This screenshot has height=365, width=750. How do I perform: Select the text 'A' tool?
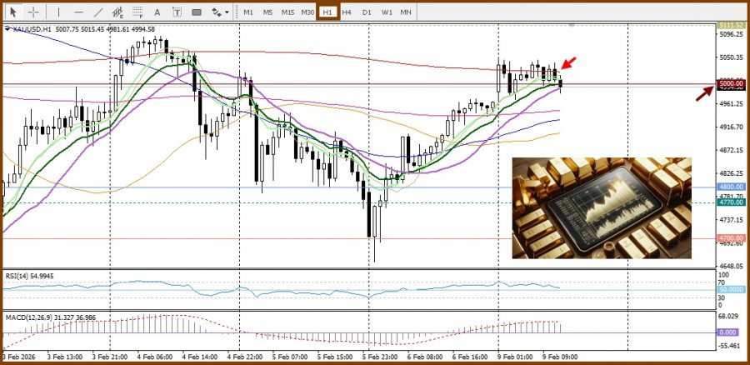(x=157, y=12)
